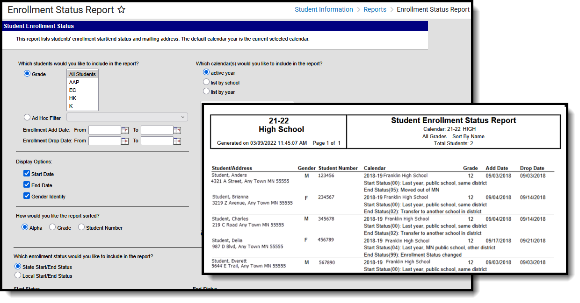
Task: Click Student Number column header in report
Action: point(338,168)
